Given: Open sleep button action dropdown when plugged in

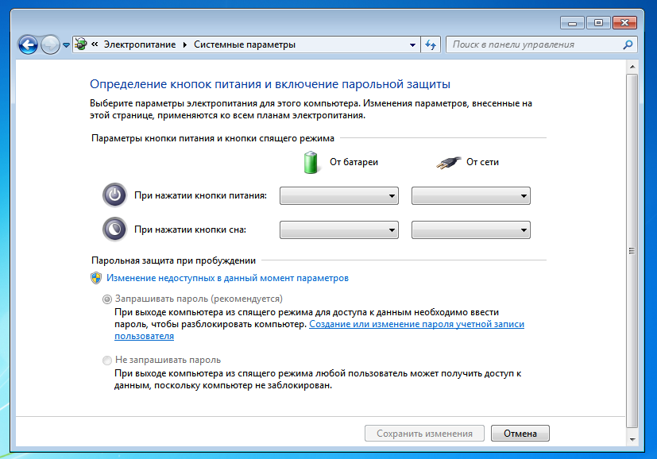Looking at the screenshot, I should tap(471, 230).
